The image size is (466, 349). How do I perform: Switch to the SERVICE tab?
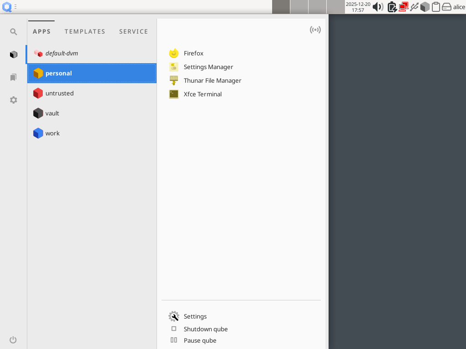133,31
